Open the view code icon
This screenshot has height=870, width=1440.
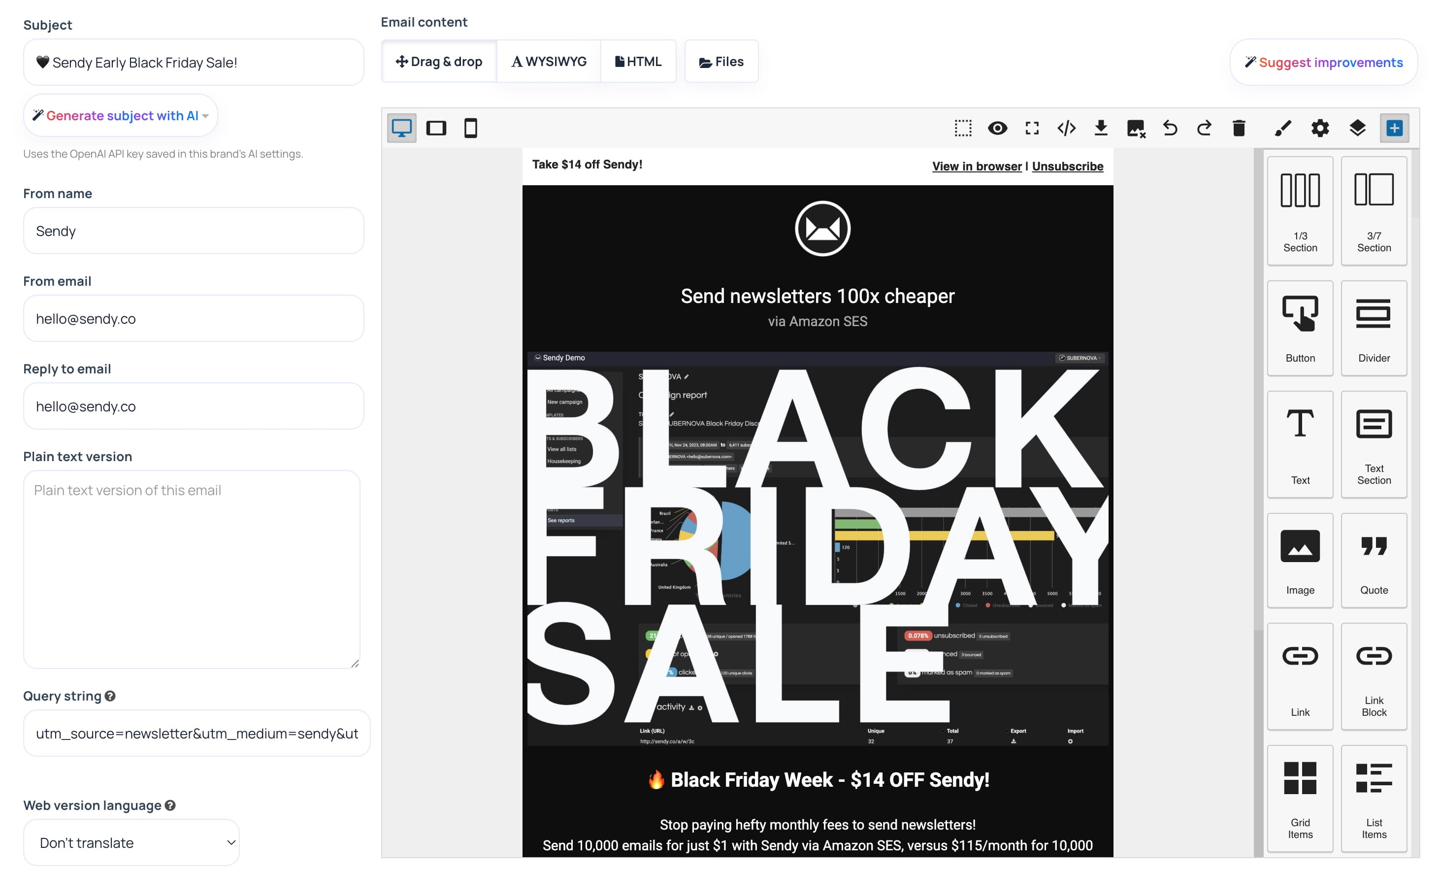[x=1067, y=128]
